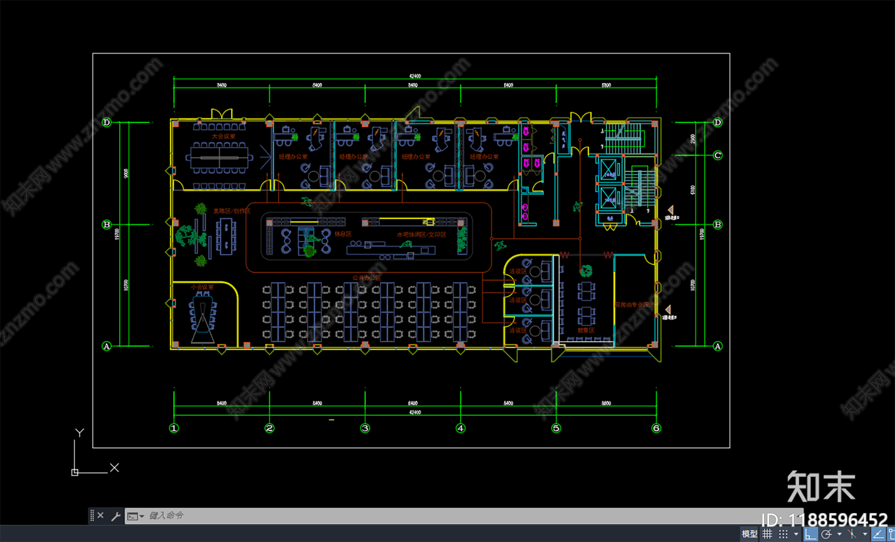The image size is (895, 542).
Task: Select left grid axis bubble D
Action: pos(107,122)
